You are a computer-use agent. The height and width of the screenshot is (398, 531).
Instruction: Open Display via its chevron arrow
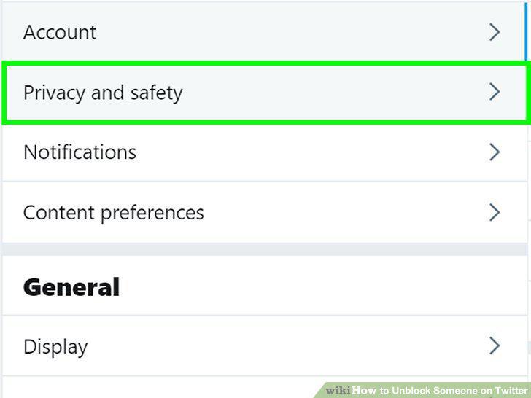click(x=495, y=346)
